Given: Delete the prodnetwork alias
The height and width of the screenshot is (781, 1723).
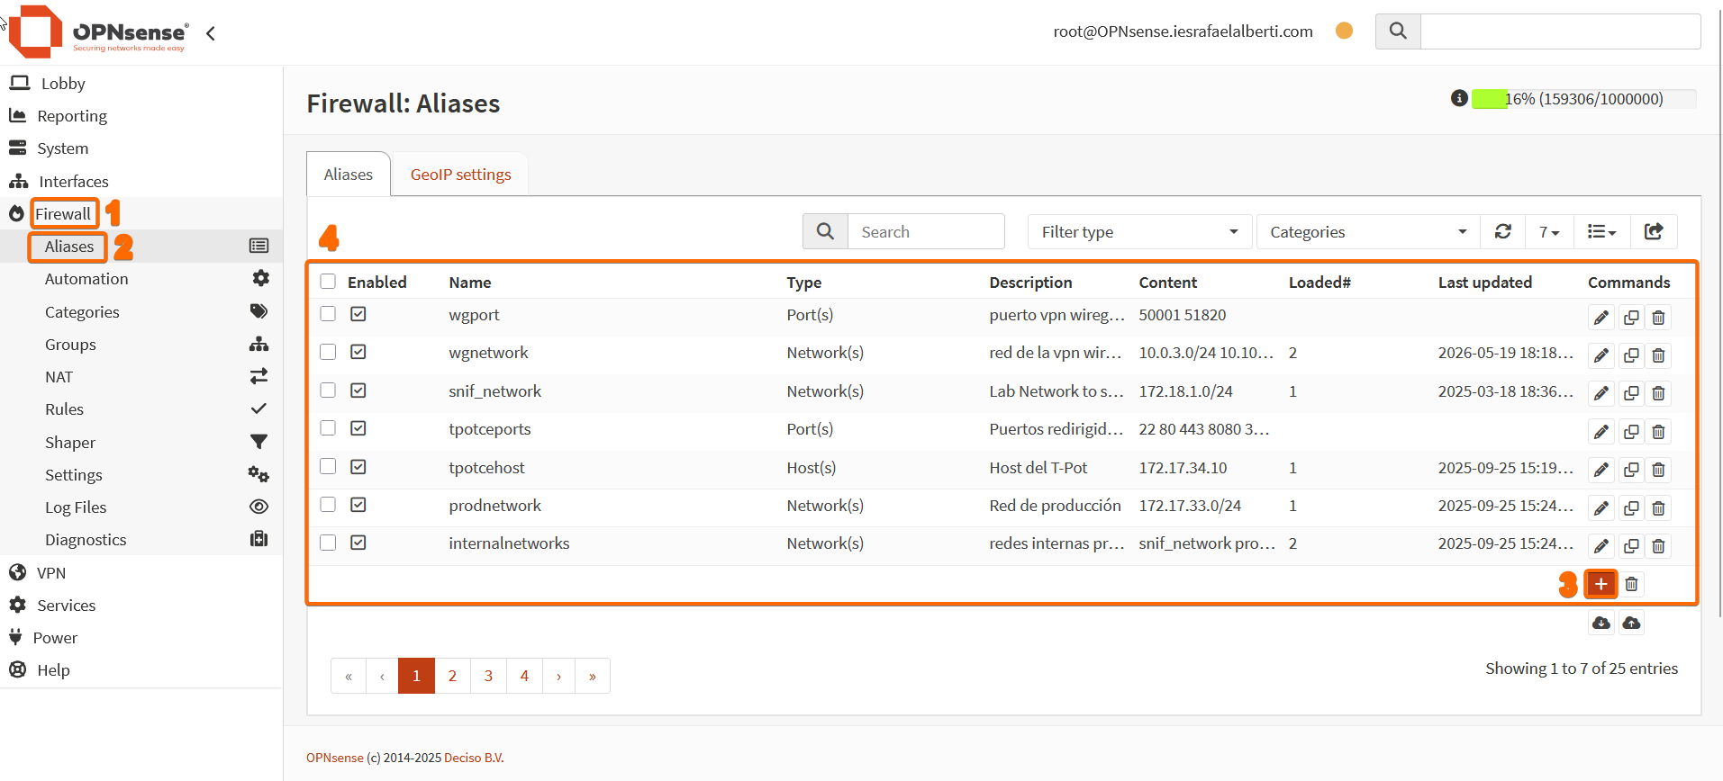Looking at the screenshot, I should point(1658,508).
